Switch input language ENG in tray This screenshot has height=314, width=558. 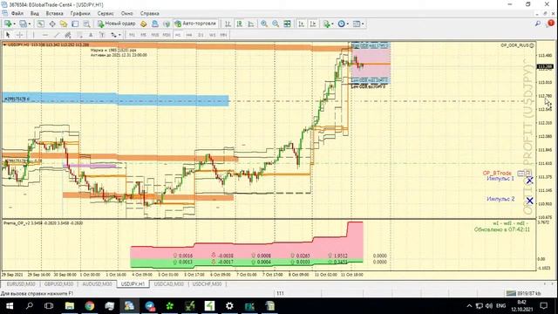[501, 306]
